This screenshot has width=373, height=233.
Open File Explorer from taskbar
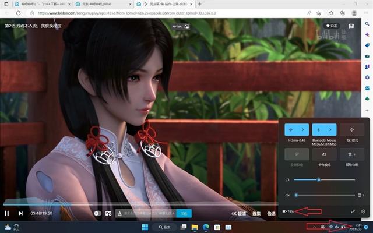195,227
